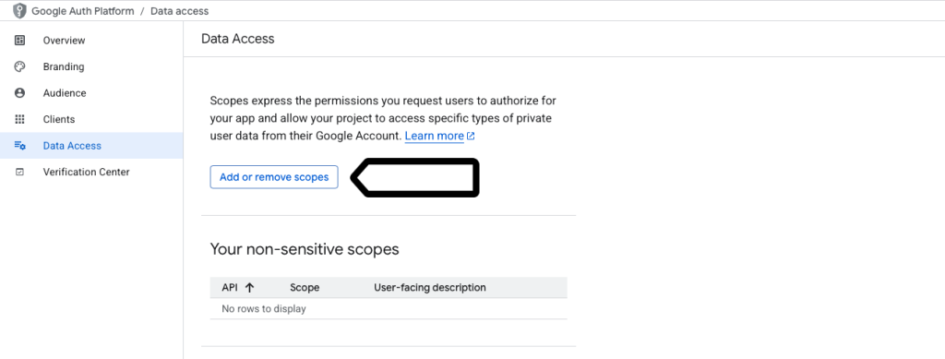Screen dimensions: 945x359
Task: Sort by API using the arrow
Action: click(249, 287)
